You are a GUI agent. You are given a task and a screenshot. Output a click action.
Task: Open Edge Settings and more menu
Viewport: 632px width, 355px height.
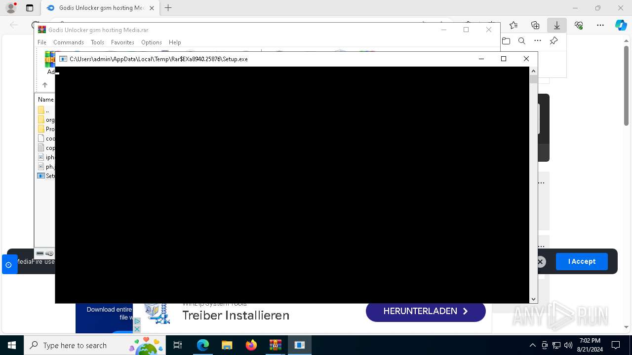coord(600,25)
